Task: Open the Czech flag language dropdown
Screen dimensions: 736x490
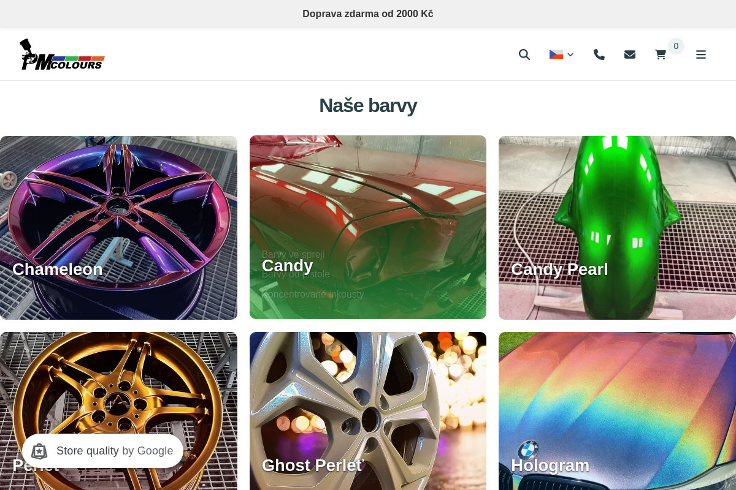Action: (x=561, y=55)
